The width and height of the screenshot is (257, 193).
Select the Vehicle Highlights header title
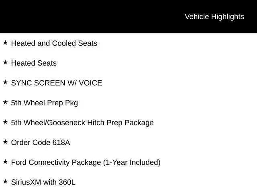pyautogui.click(x=214, y=17)
